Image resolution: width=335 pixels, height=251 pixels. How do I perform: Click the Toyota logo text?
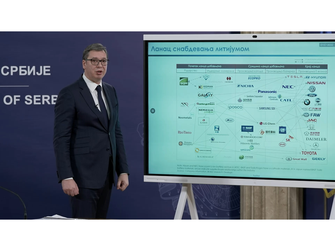(309, 153)
